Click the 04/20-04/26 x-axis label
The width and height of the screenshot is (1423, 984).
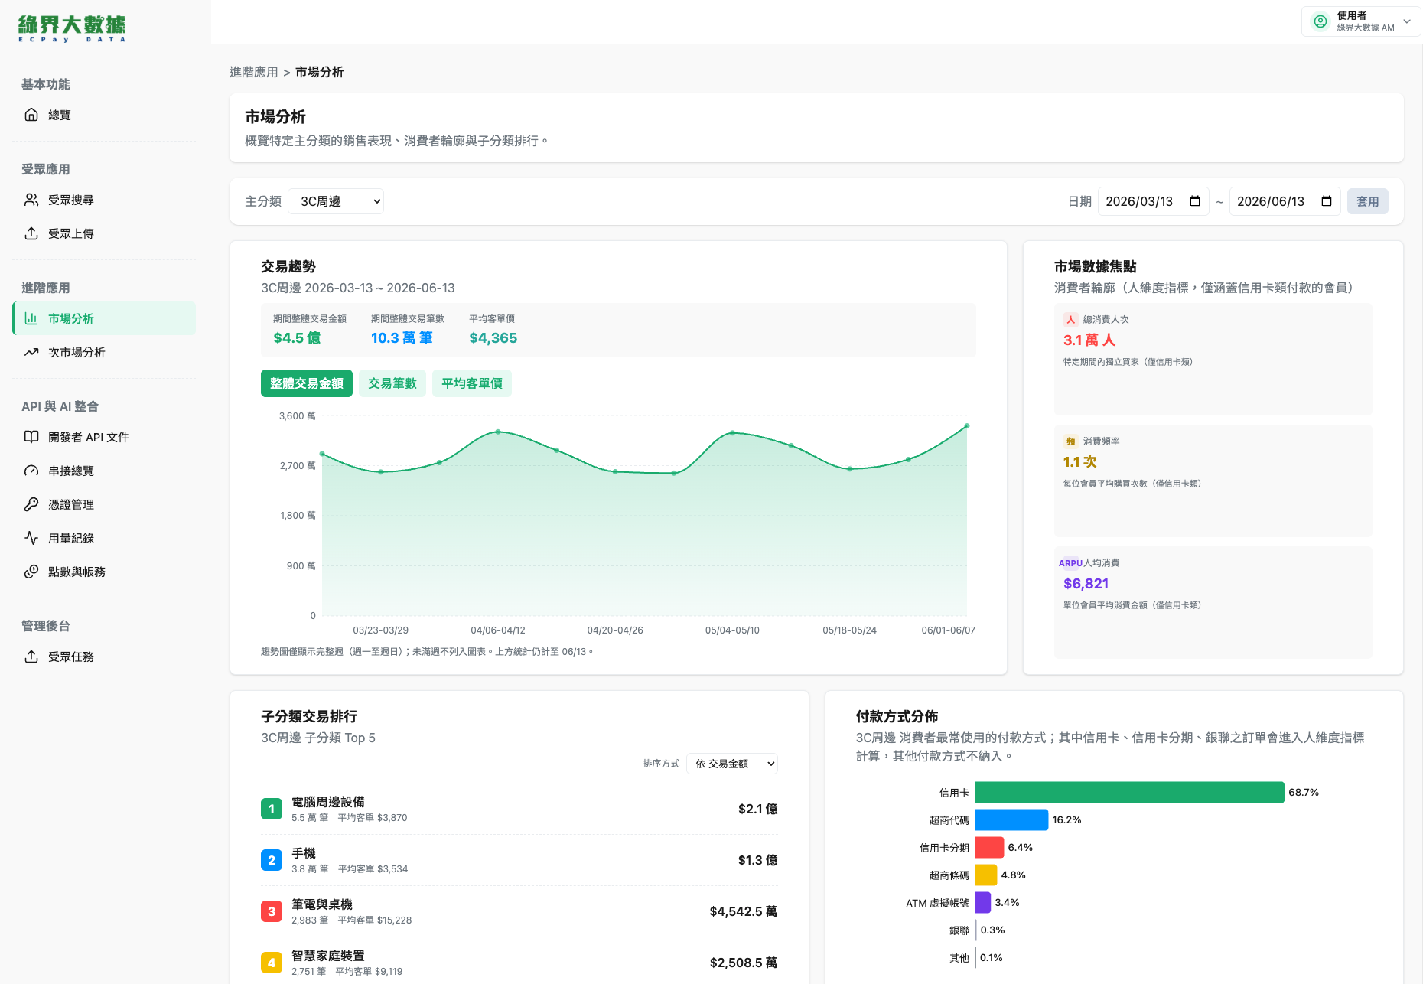[x=615, y=630]
